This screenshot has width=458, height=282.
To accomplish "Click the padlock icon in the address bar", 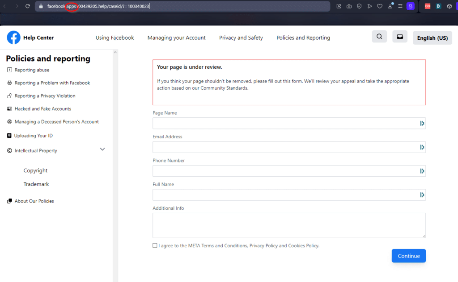I will tap(41, 6).
